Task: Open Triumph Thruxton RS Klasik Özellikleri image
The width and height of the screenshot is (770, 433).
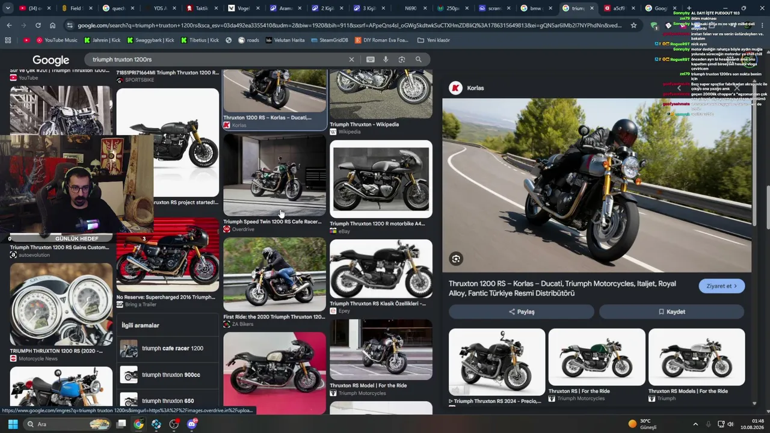Action: 381,269
